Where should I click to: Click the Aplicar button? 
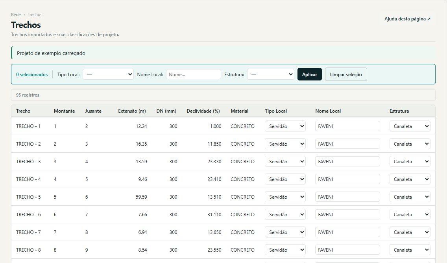coord(310,74)
